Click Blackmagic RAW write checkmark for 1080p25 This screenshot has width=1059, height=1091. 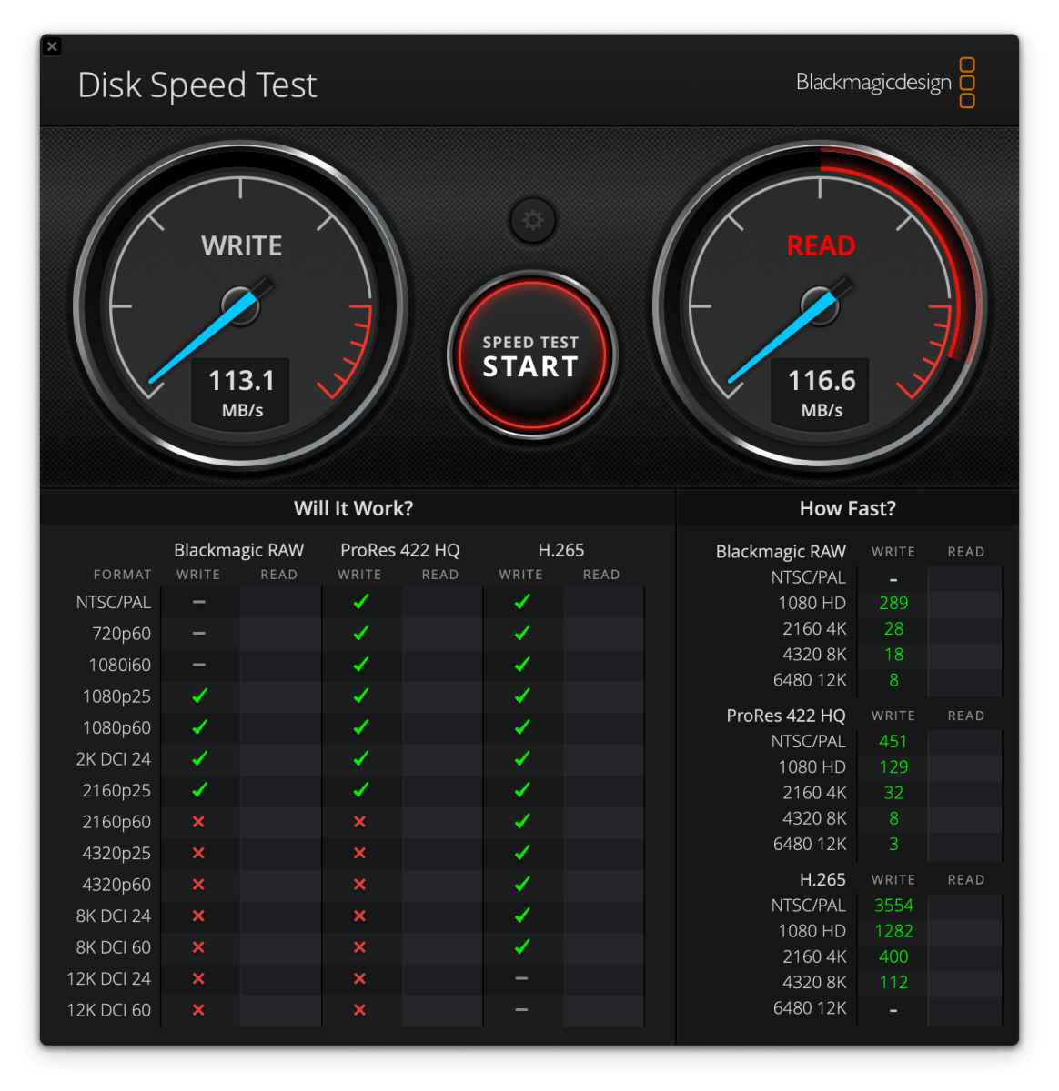pos(199,696)
